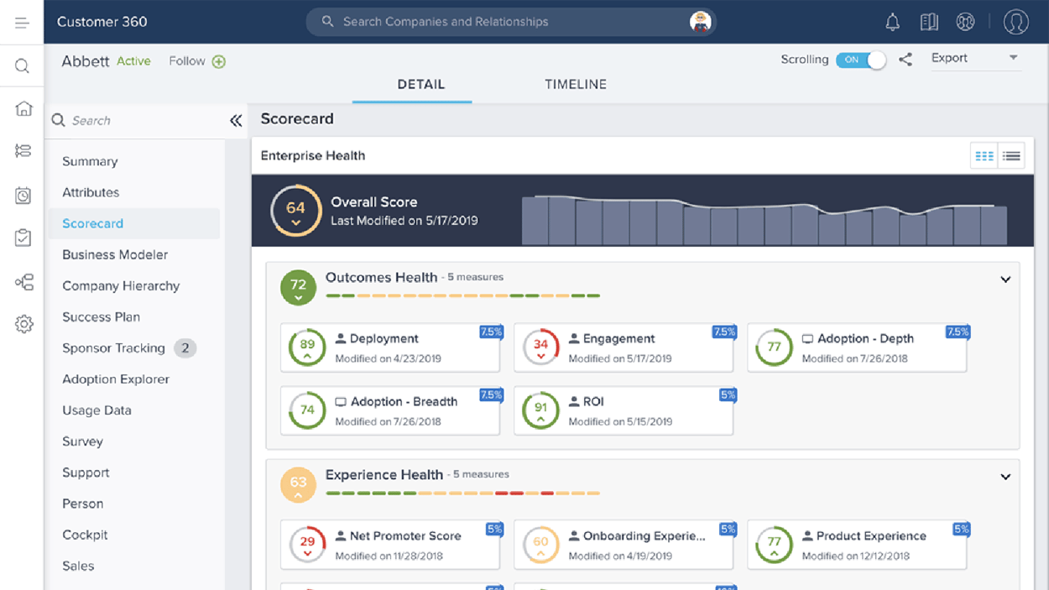1049x590 pixels.
Task: Open user profile avatar icon
Action: click(x=1015, y=23)
